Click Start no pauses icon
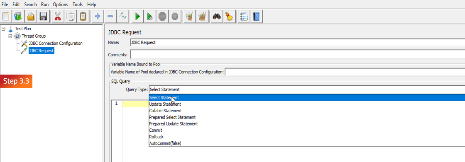 click(x=150, y=16)
